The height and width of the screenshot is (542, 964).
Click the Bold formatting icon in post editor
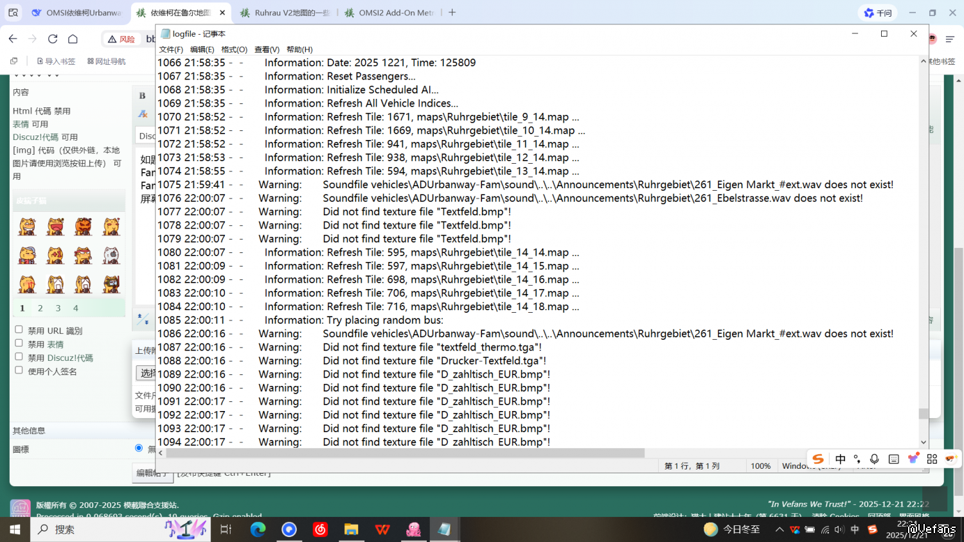coord(143,96)
